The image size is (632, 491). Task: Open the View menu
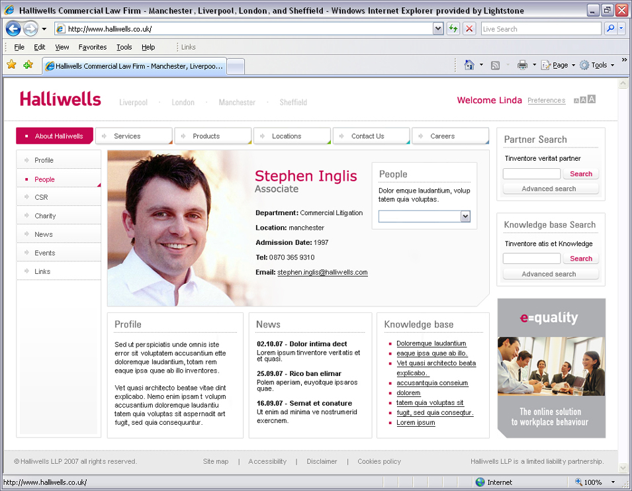(x=62, y=47)
